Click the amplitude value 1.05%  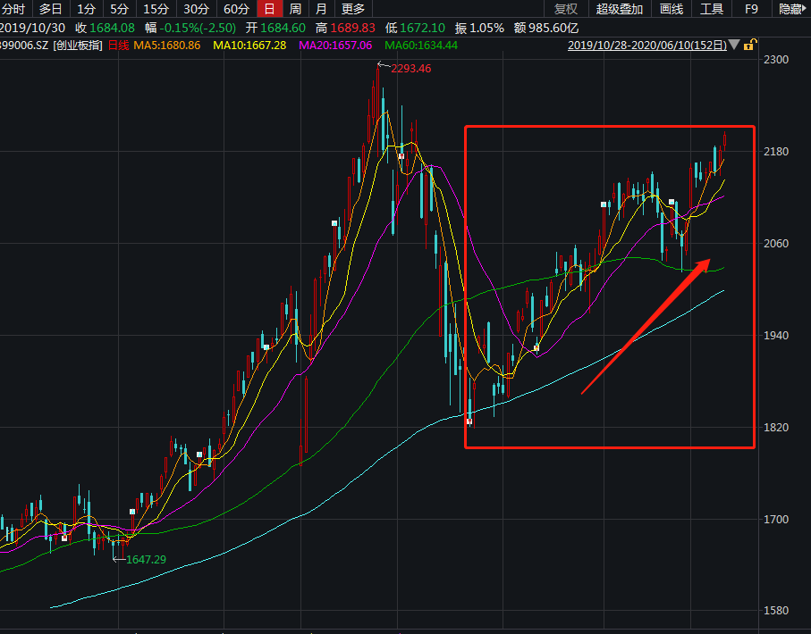coord(487,28)
